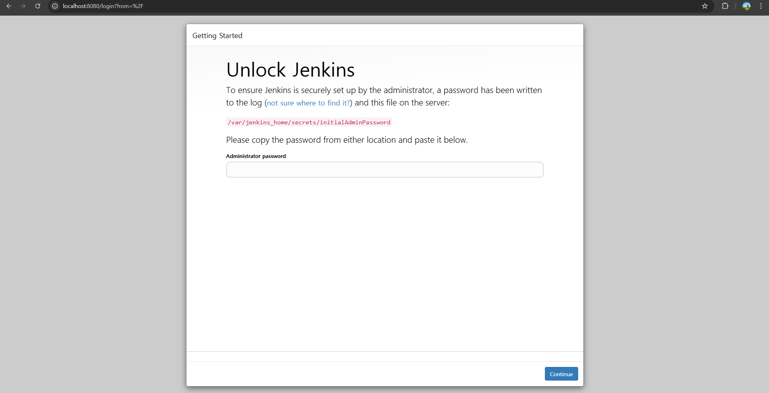Click the 'Getting Started' header text
Viewport: 769px width, 393px height.
click(x=217, y=36)
